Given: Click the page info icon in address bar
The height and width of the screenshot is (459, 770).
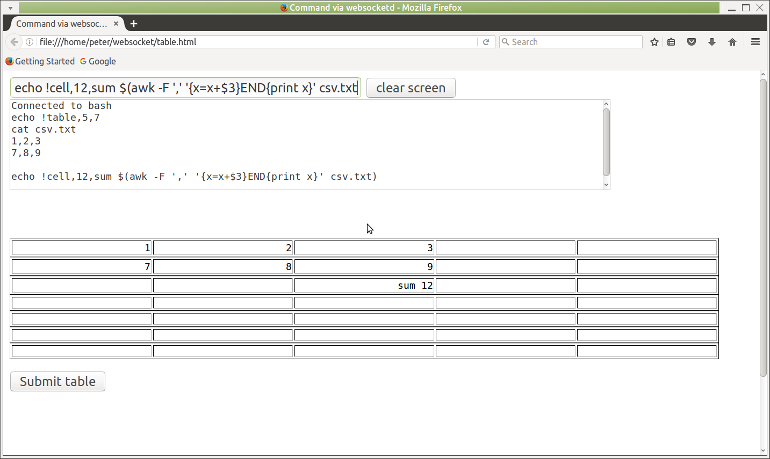Looking at the screenshot, I should [x=30, y=41].
